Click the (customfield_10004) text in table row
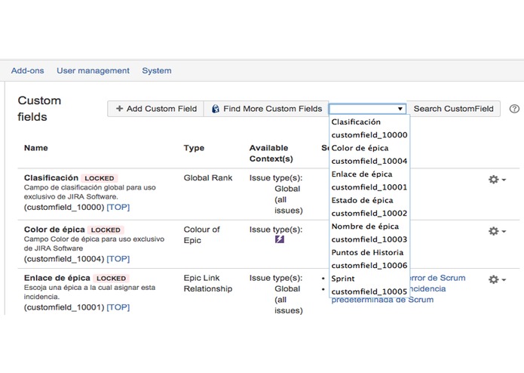Viewport: 524px width, 373px height. click(x=64, y=258)
